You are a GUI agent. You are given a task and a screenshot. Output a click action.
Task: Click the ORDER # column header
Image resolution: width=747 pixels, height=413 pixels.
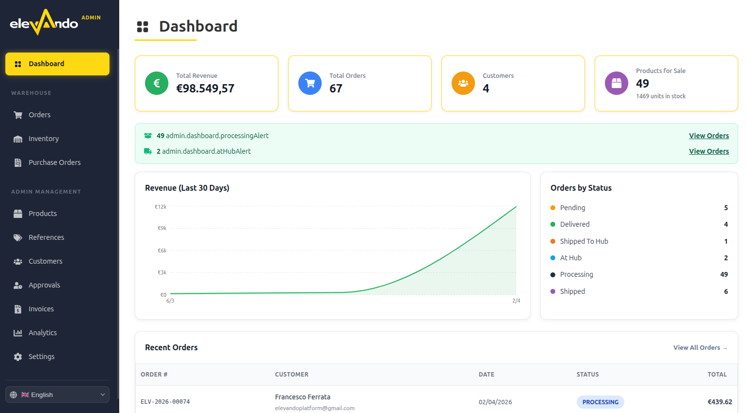point(154,375)
